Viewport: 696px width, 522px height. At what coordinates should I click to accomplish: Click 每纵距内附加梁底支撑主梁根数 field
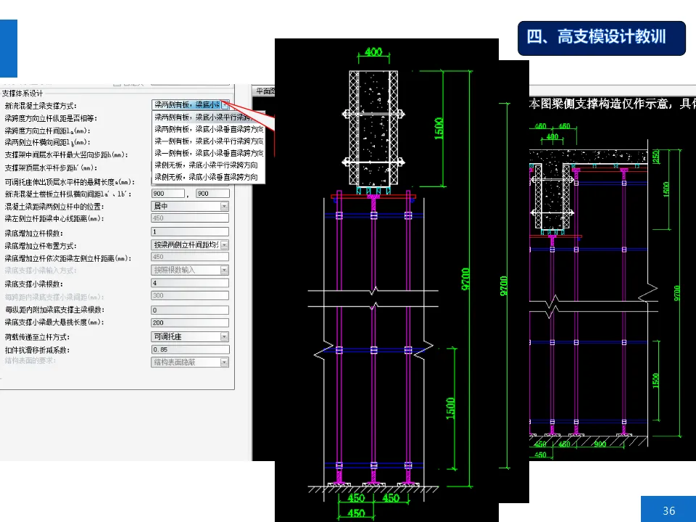coord(190,310)
